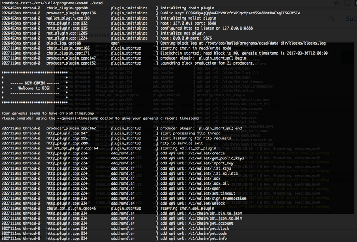Click 'producer plugin: plugin_startup() end'

coord(201,128)
